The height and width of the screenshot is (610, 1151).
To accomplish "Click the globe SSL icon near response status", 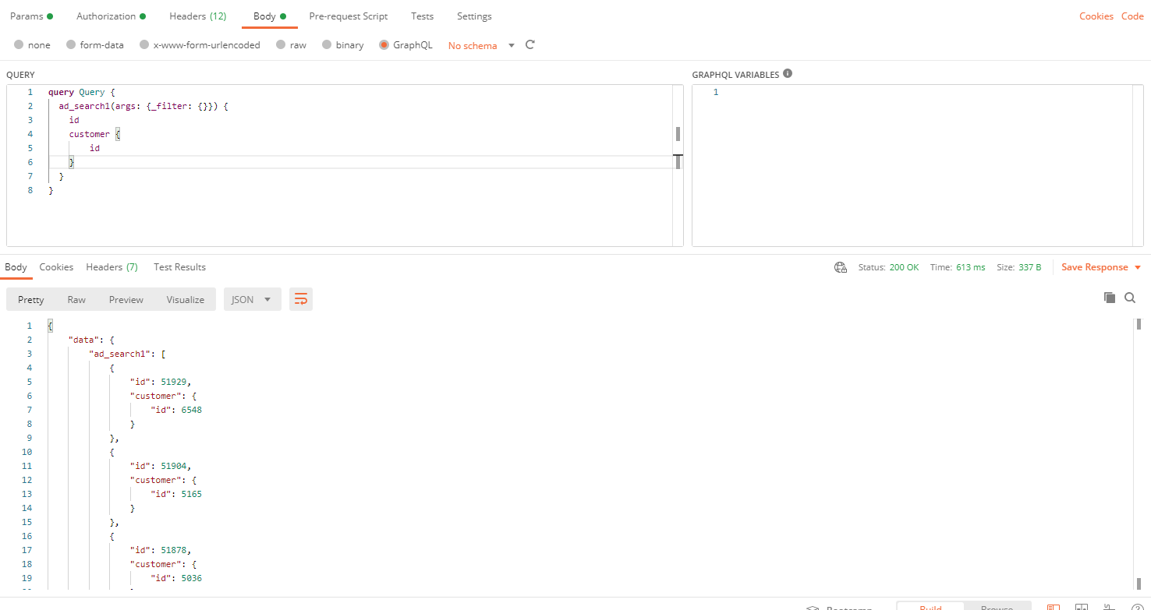I will click(x=840, y=266).
